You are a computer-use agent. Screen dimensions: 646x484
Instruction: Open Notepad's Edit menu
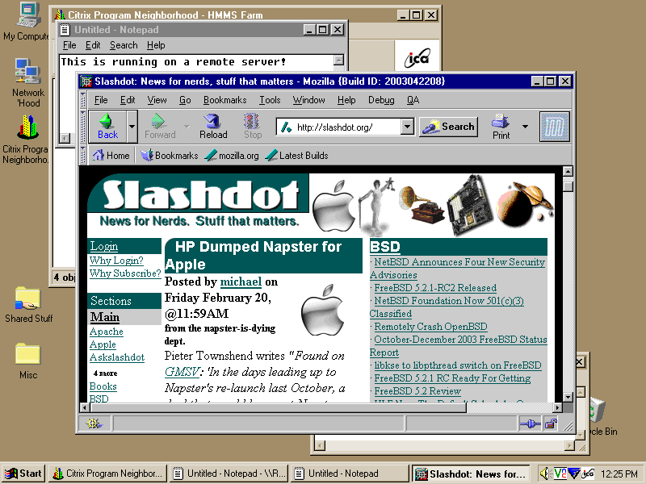(93, 45)
